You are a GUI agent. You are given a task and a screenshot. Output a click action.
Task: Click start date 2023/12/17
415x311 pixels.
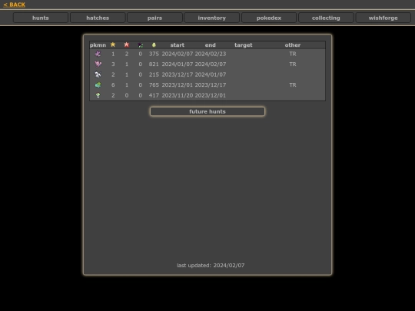coord(178,74)
